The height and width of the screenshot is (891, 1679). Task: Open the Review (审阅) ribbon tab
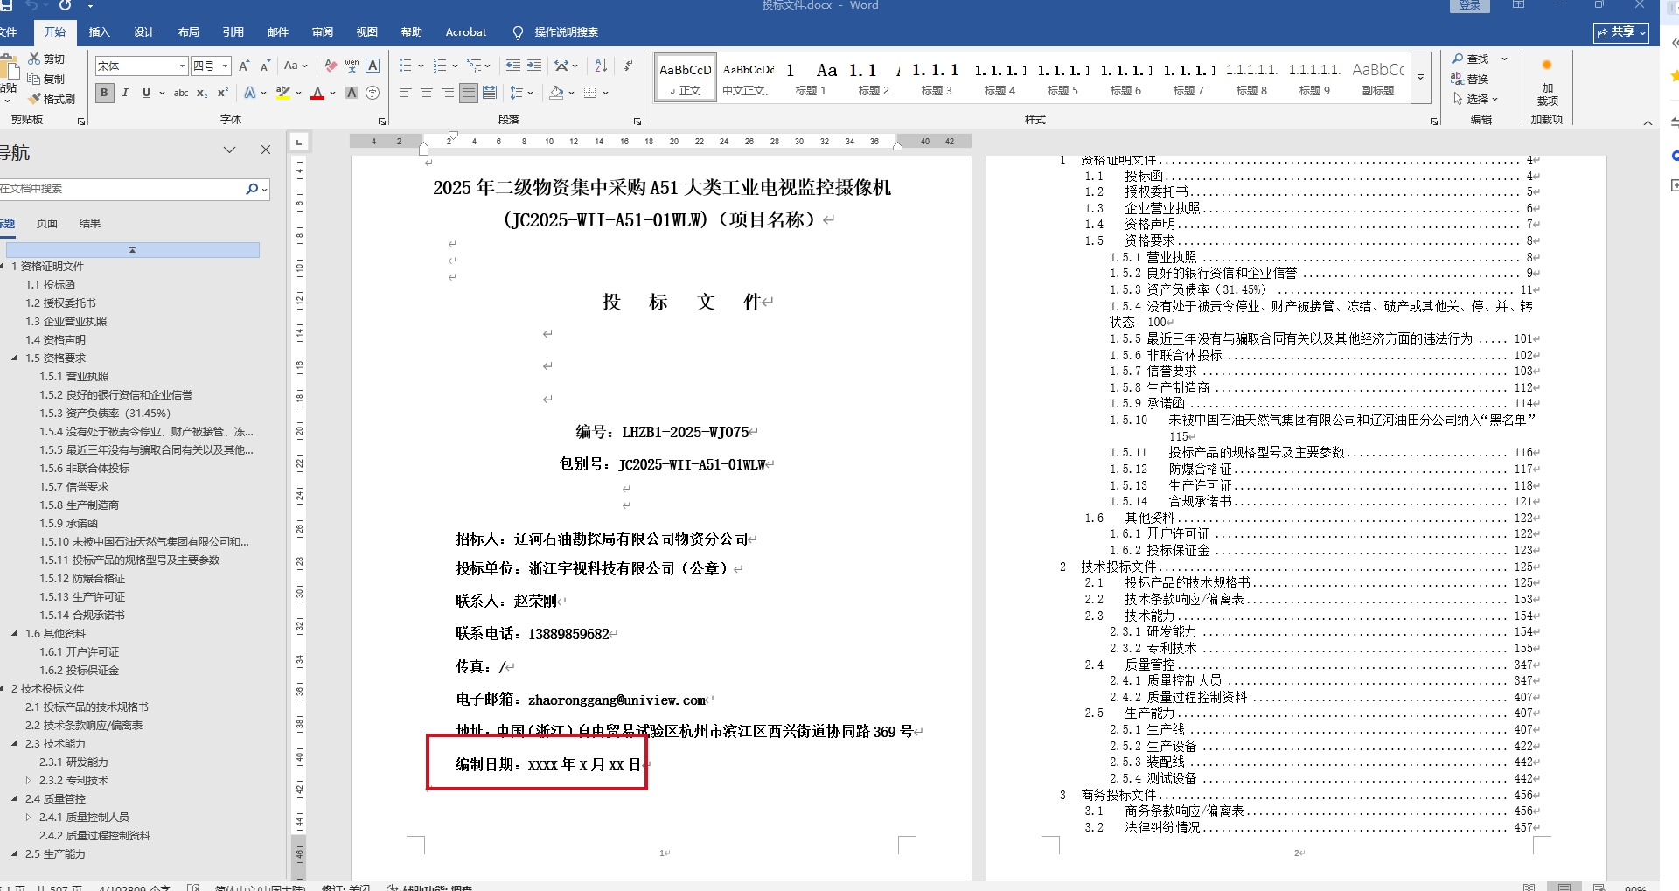[x=323, y=32]
